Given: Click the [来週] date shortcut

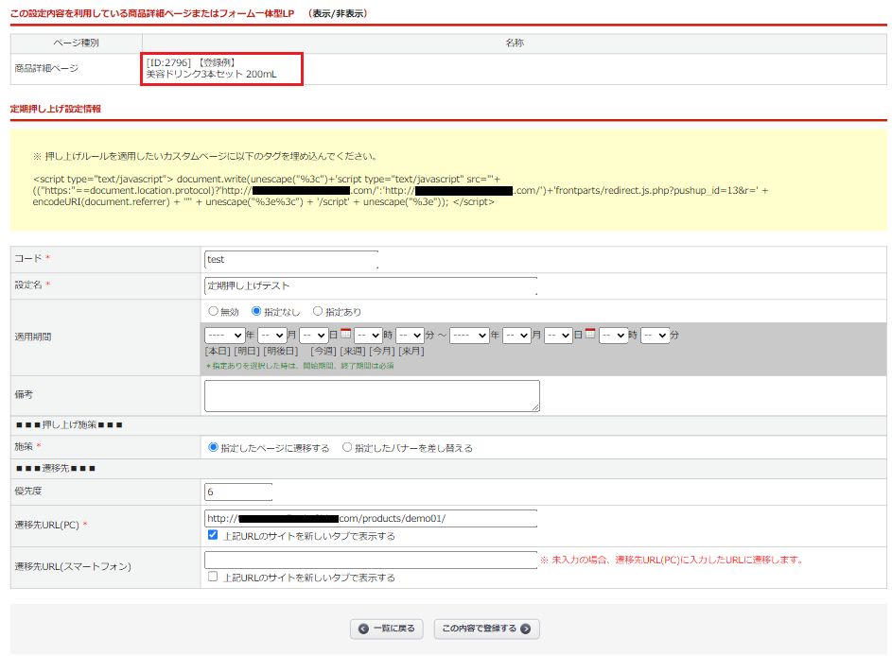Looking at the screenshot, I should (353, 352).
